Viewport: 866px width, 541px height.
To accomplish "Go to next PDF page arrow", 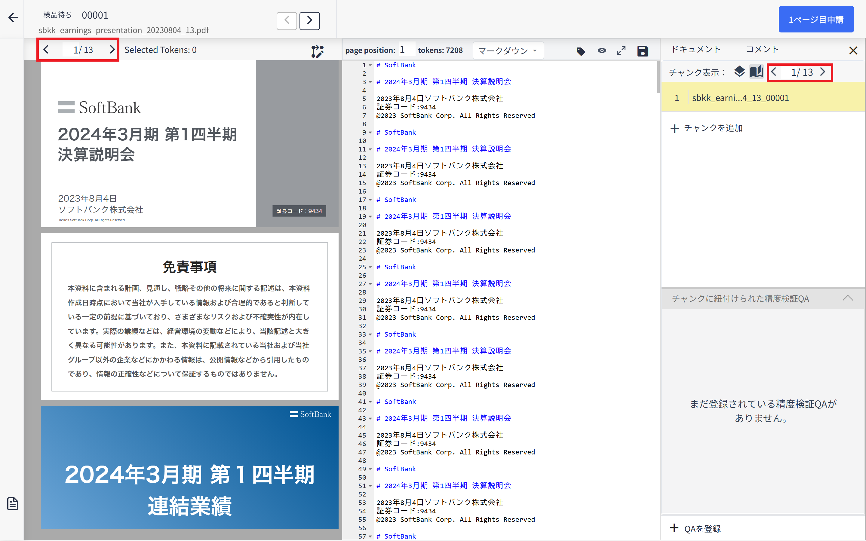I will coord(112,50).
